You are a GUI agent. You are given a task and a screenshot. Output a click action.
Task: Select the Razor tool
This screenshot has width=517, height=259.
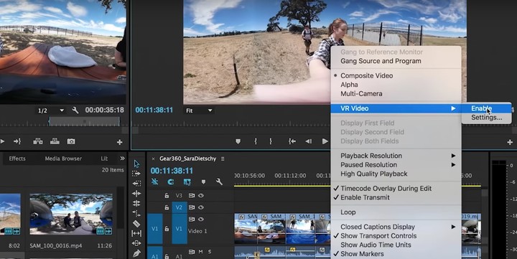[136, 223]
